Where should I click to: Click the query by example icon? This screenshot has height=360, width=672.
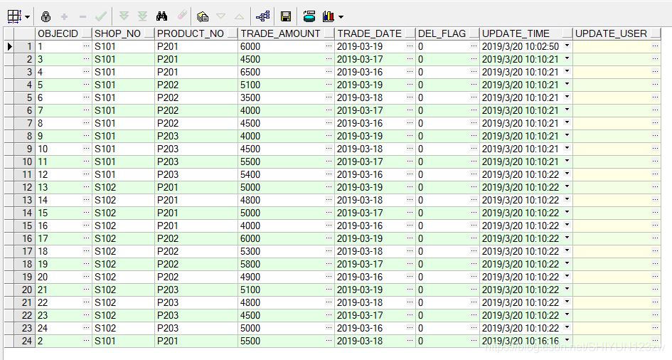(x=202, y=16)
